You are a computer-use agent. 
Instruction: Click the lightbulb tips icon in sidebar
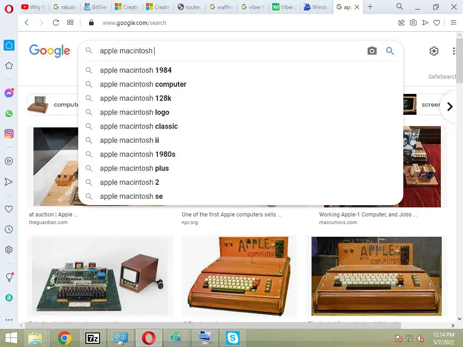point(9,277)
